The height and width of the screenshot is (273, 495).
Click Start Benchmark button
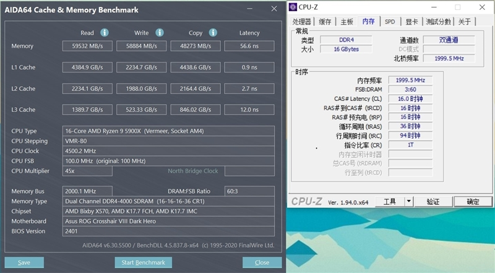pos(144,262)
